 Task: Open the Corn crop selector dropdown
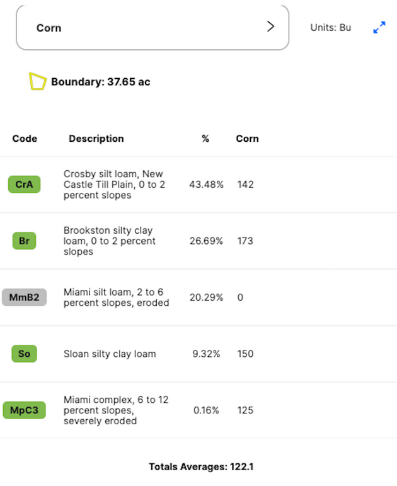(x=152, y=28)
